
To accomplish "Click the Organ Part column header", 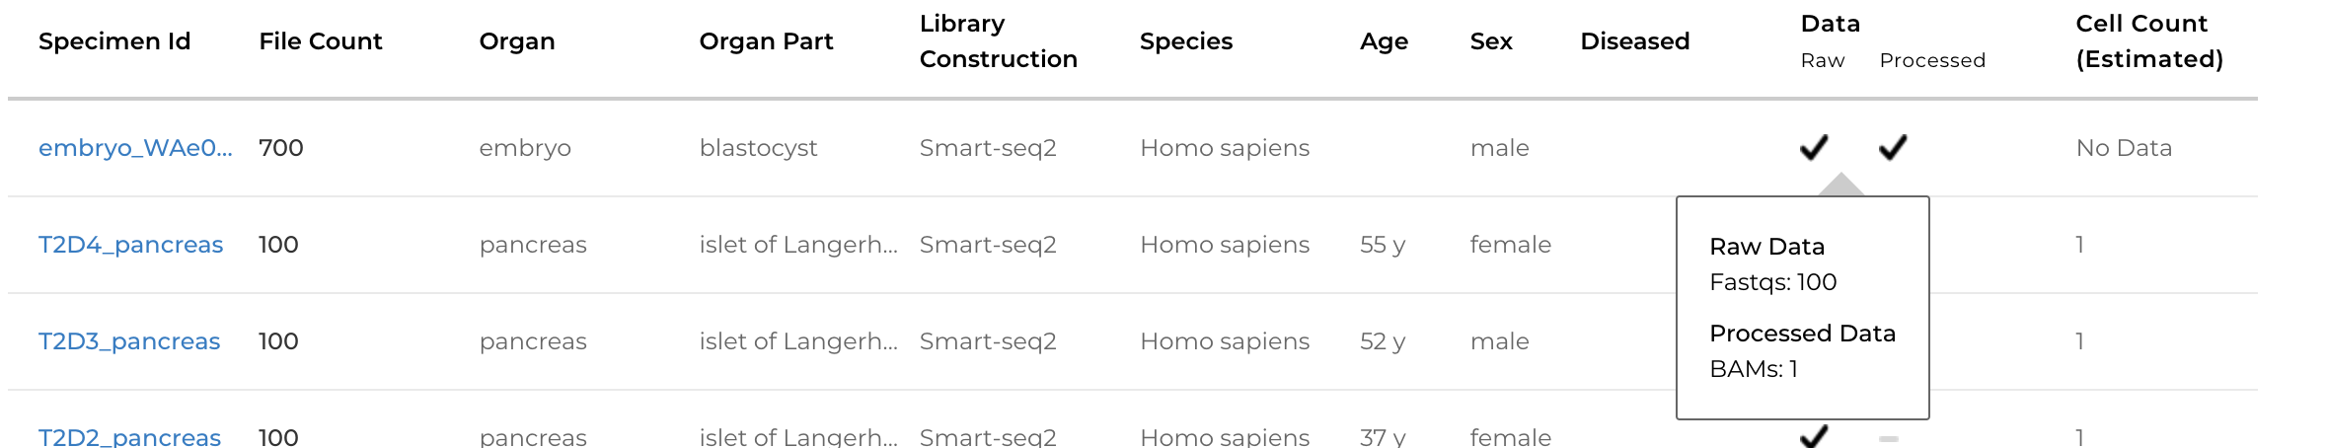I will (x=766, y=41).
